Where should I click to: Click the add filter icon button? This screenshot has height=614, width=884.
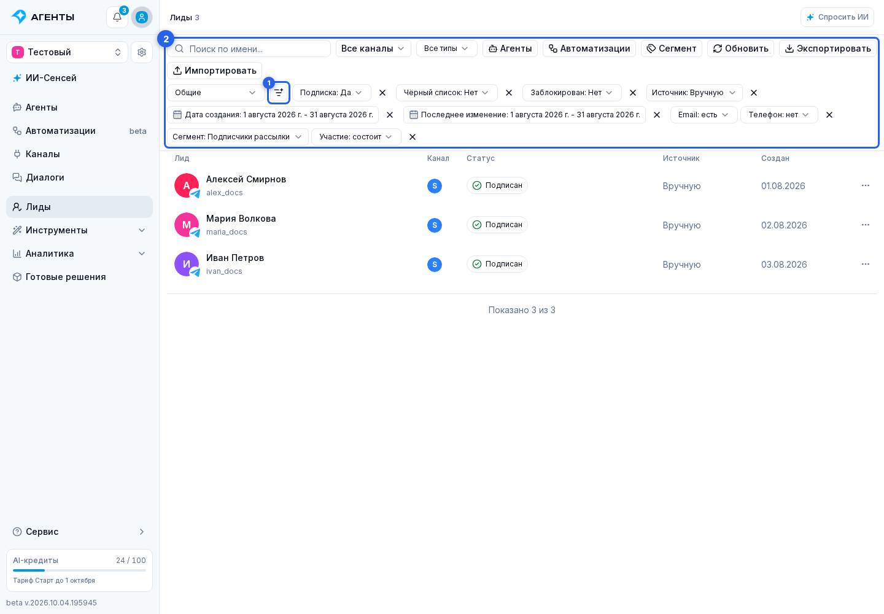(279, 93)
